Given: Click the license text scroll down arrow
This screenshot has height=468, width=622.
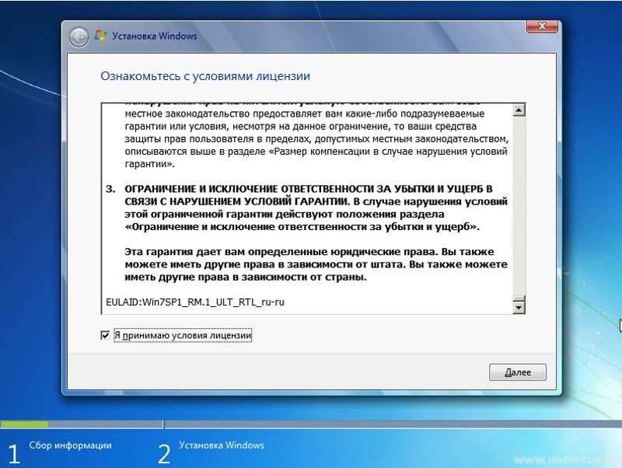Looking at the screenshot, I should 519,307.
